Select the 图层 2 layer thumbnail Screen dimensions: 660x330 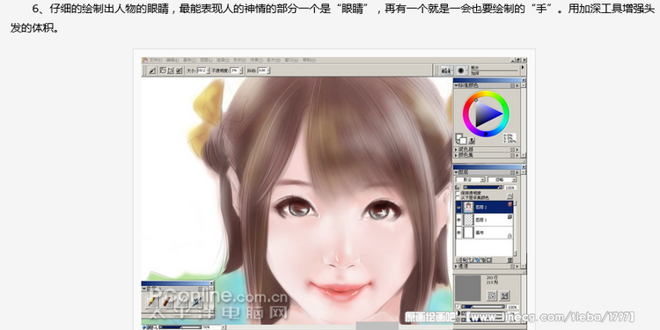tap(468, 207)
